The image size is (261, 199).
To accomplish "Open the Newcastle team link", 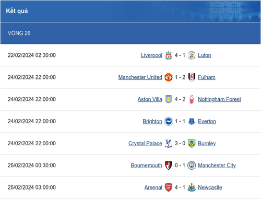I will [210, 188].
